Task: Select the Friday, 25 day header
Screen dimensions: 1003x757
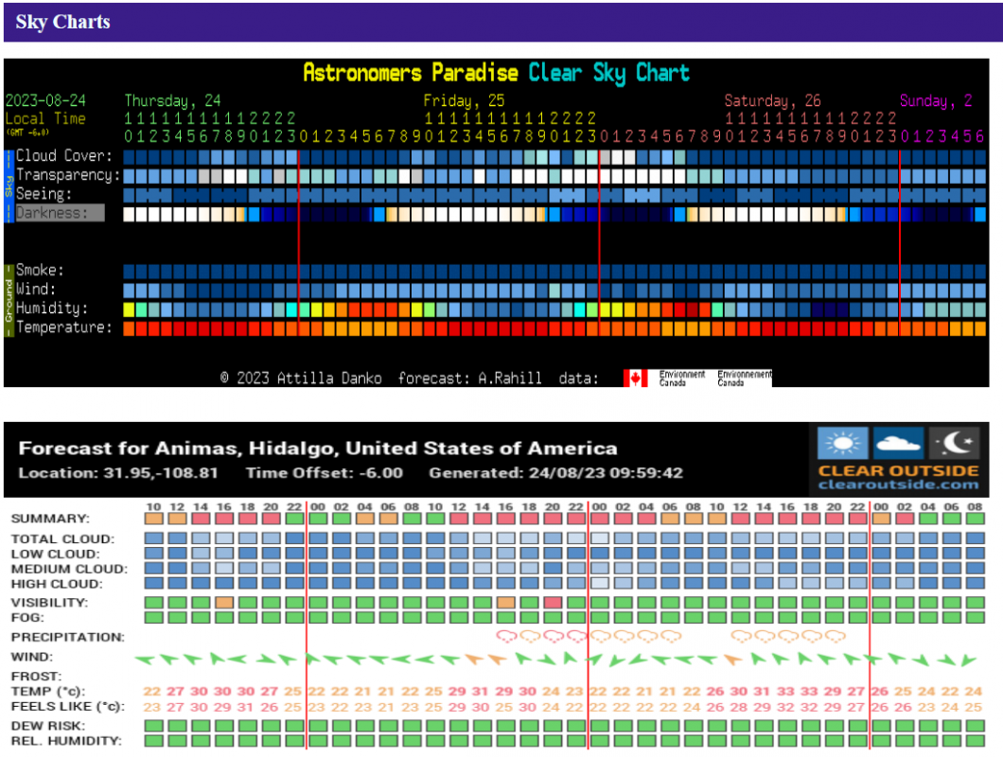Action: [464, 100]
